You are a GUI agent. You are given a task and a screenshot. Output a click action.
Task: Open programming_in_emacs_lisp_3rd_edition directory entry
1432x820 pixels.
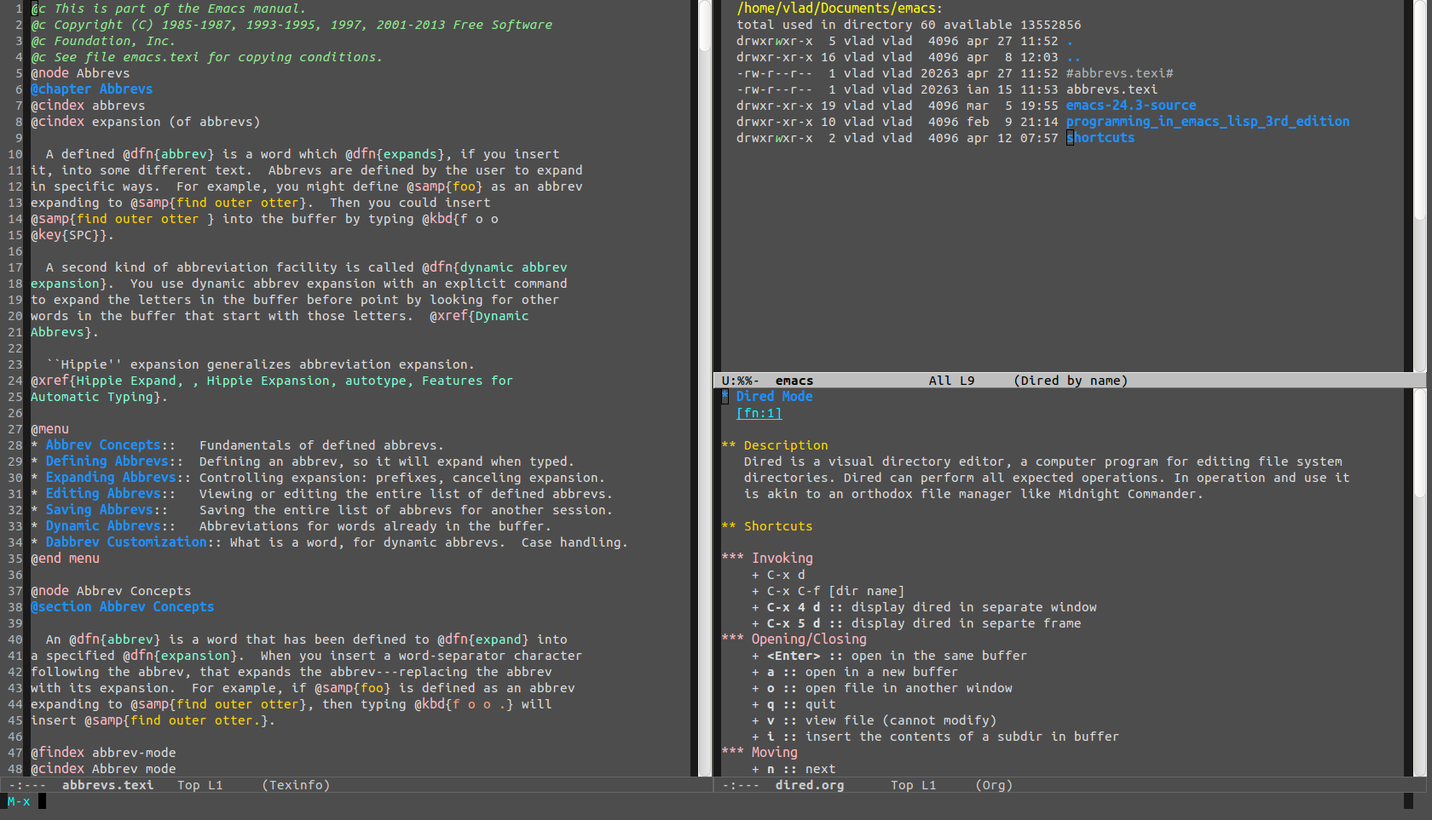pos(1208,122)
